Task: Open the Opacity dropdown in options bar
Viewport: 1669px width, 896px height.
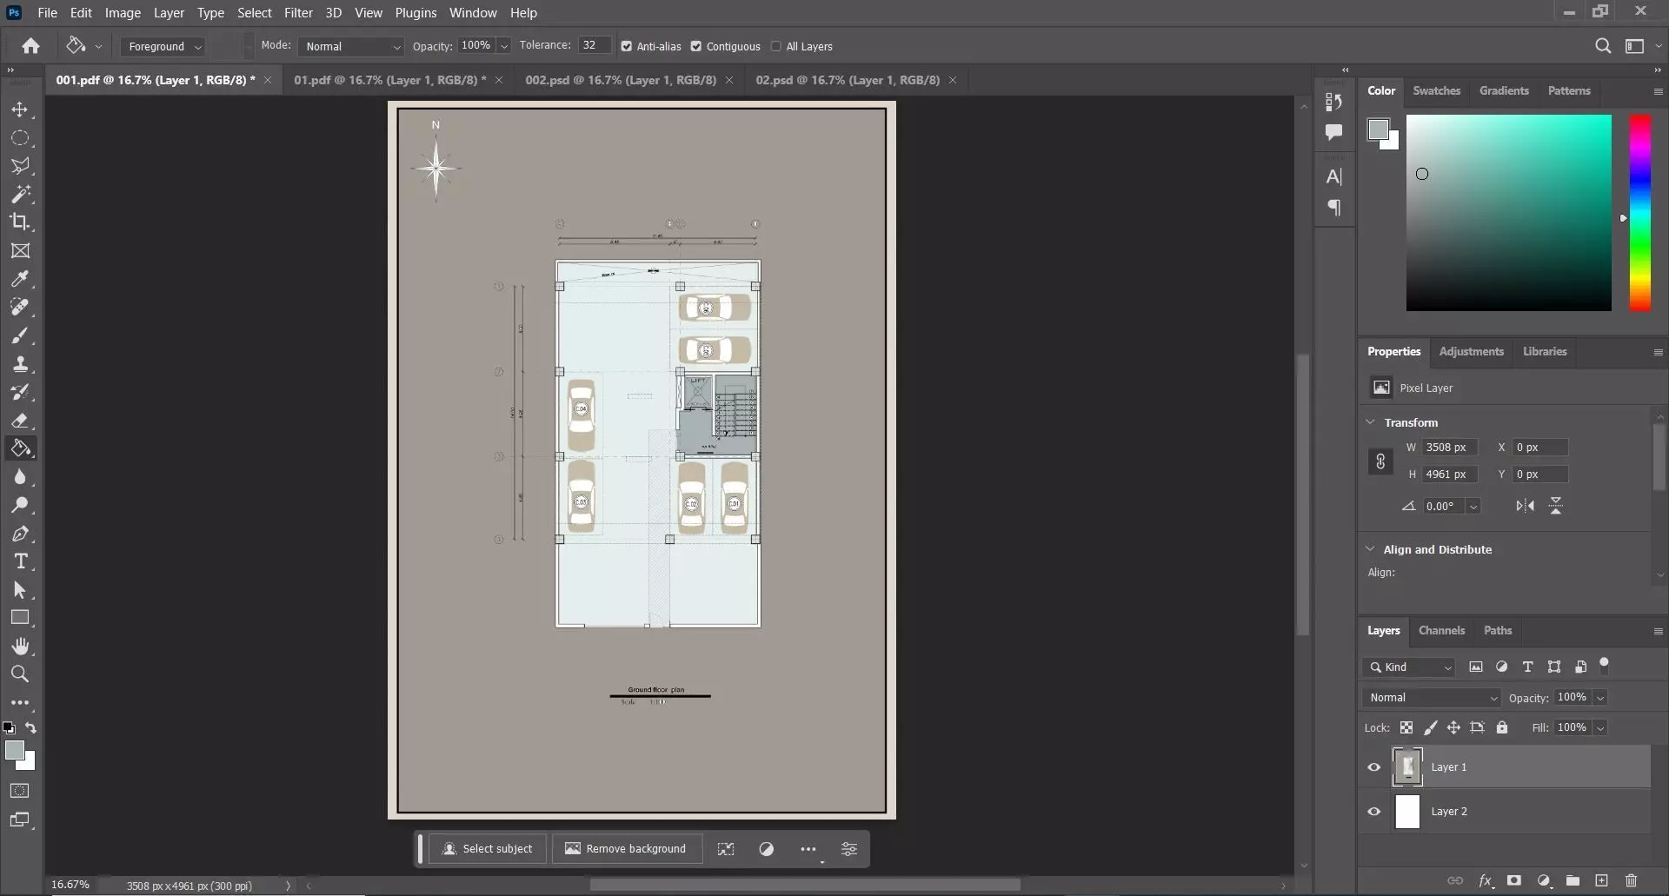Action: (x=503, y=46)
